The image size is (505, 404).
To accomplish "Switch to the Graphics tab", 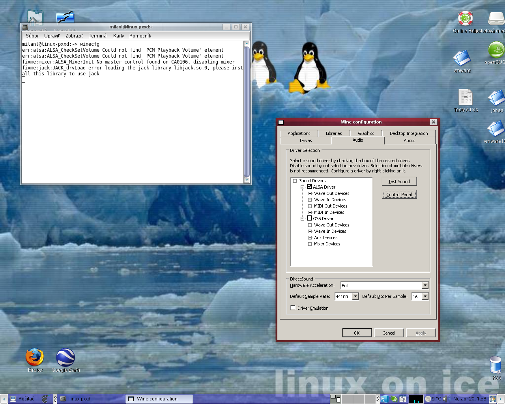I will coord(366,133).
